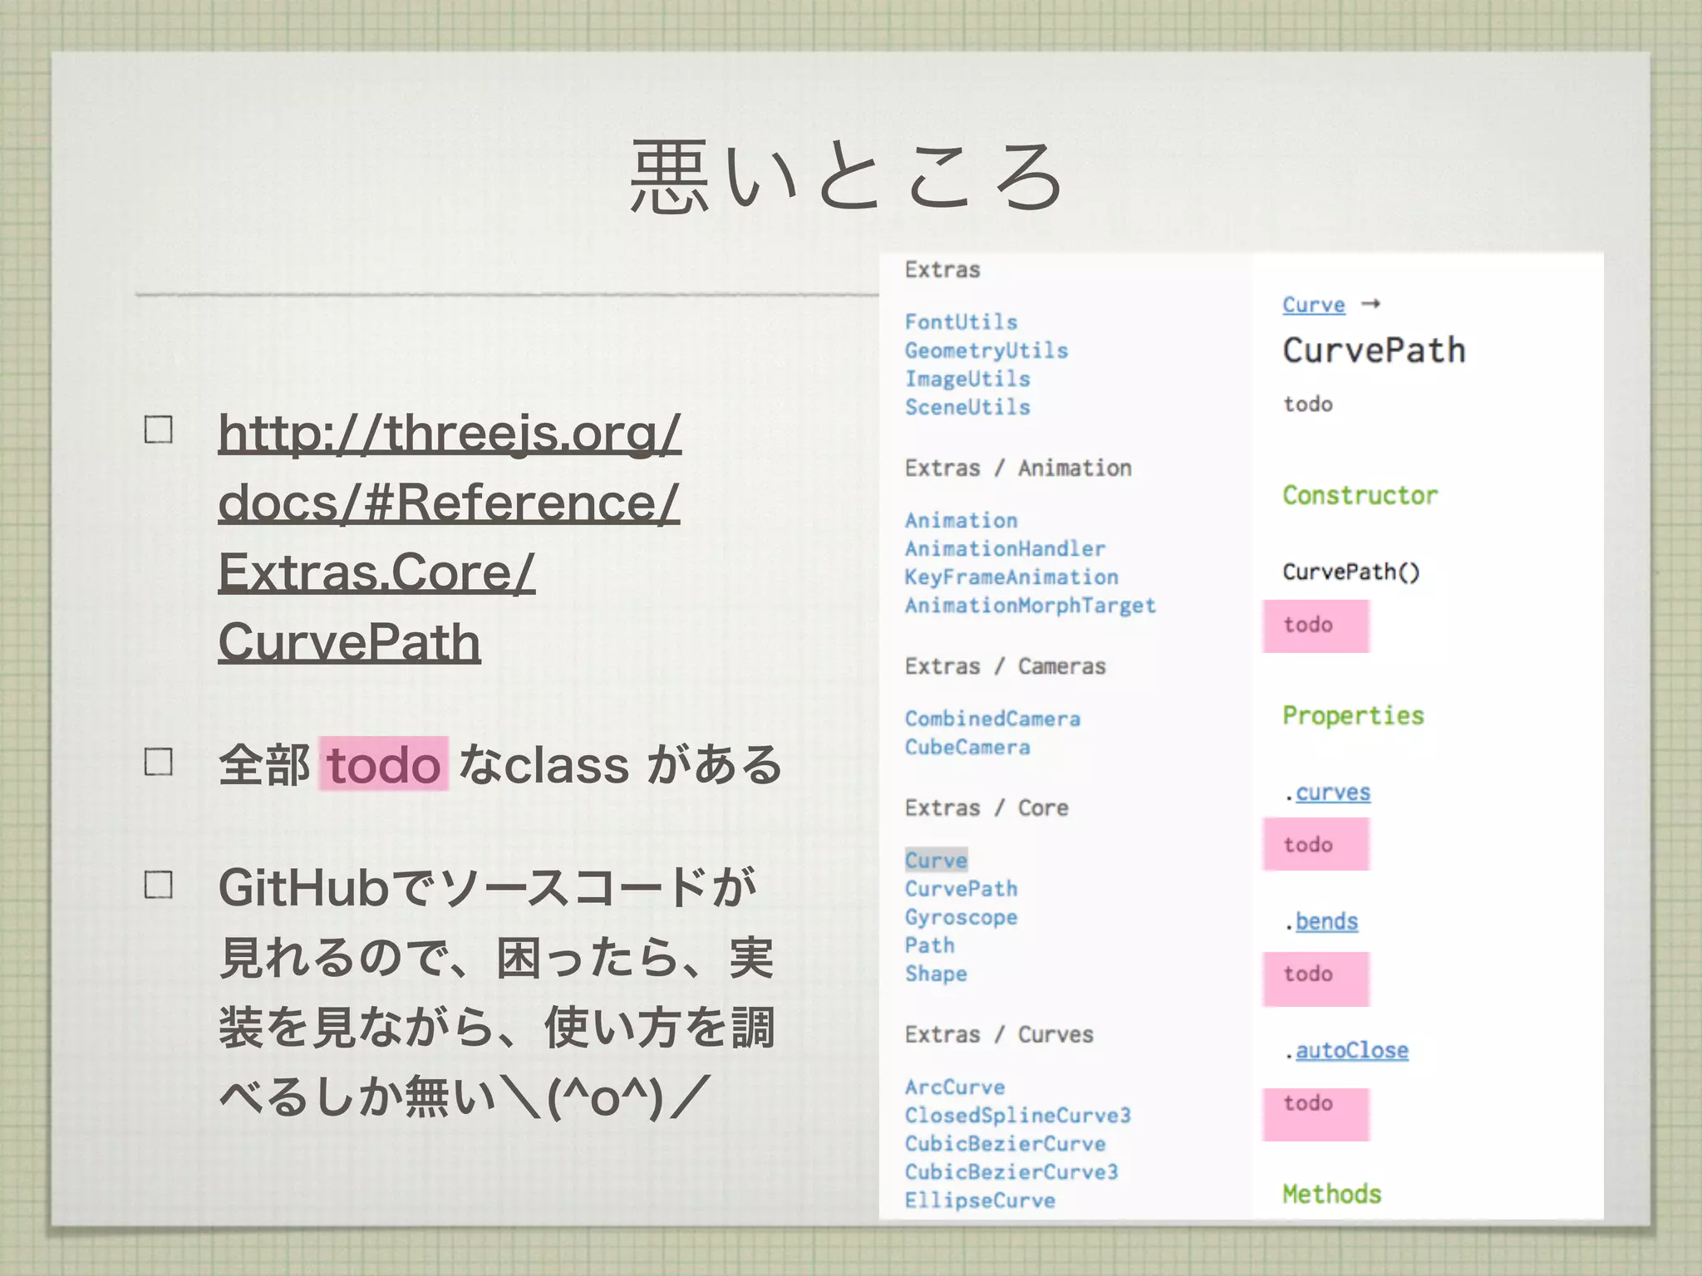Open the Shape class page
This screenshot has width=1702, height=1276.
(x=936, y=974)
